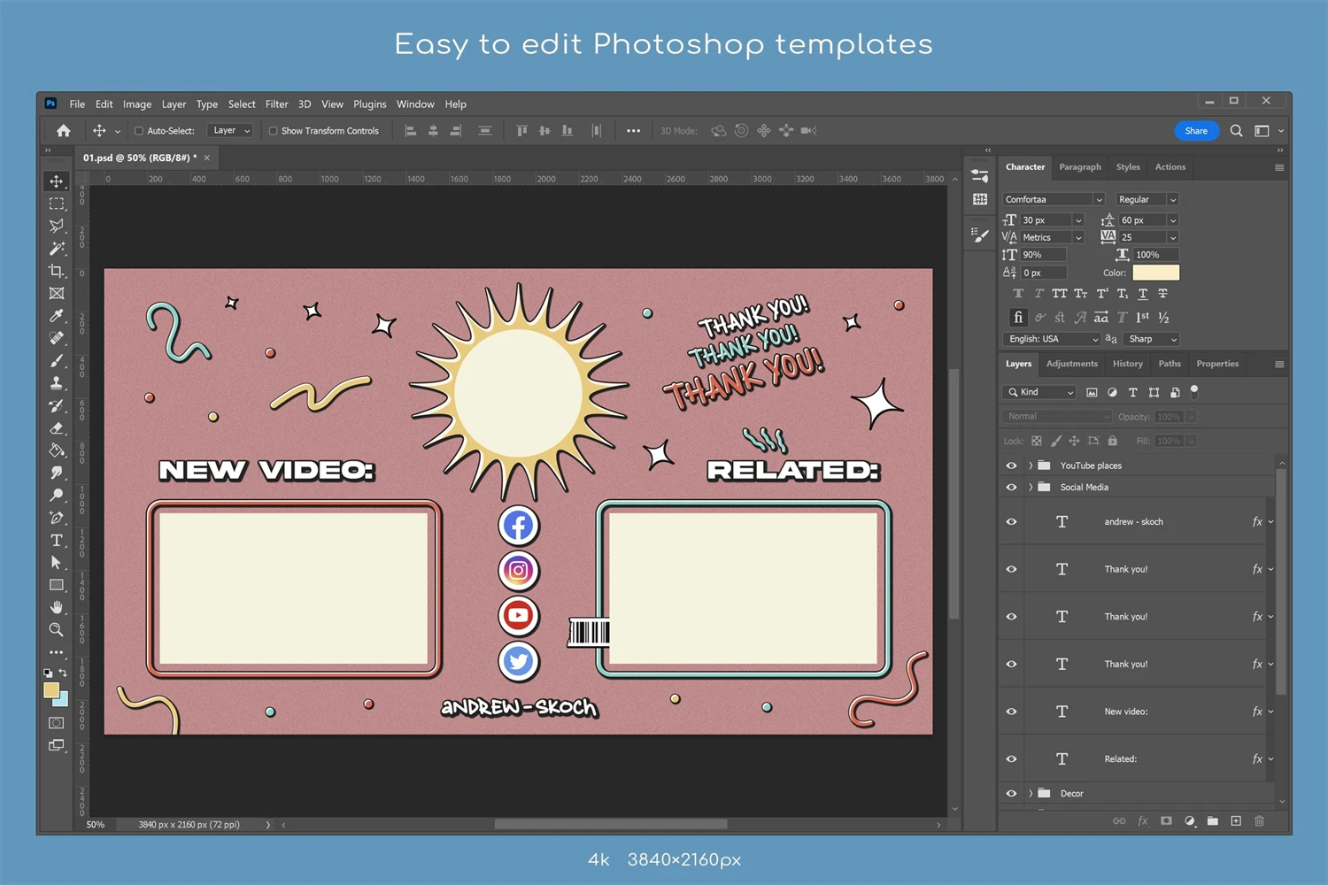Select the New video: text layer

(x=1126, y=712)
